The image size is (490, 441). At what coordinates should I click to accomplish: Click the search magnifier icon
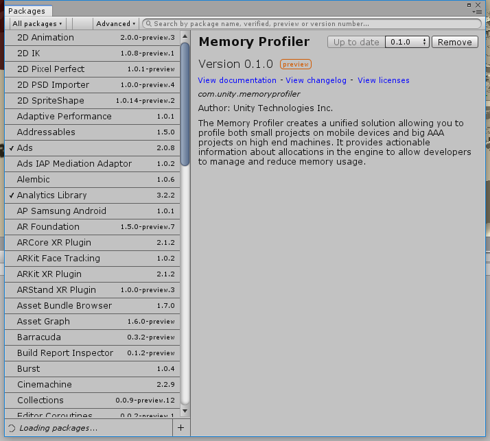(149, 24)
